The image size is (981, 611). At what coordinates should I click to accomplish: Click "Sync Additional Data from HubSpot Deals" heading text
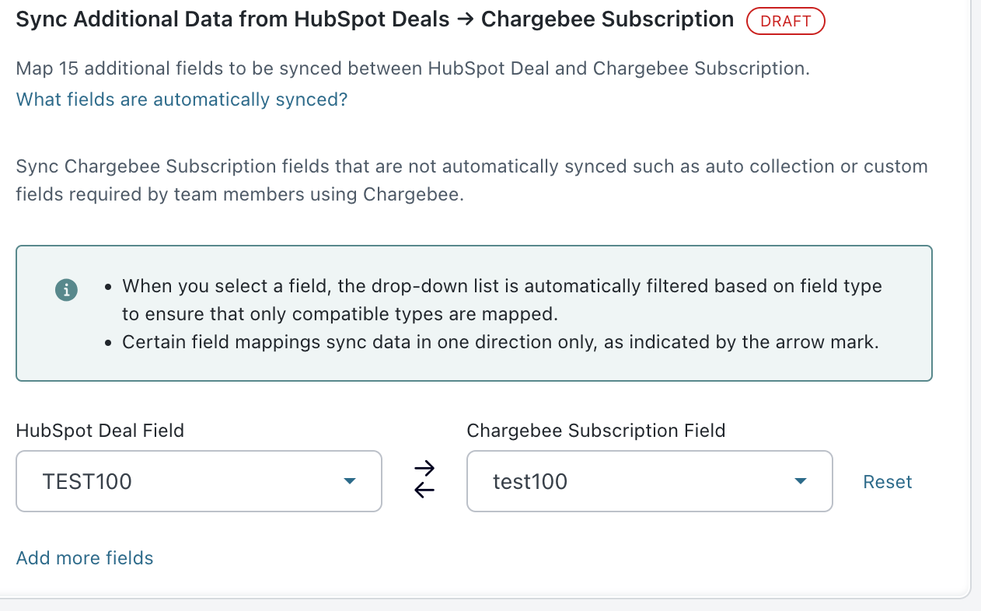pos(232,19)
